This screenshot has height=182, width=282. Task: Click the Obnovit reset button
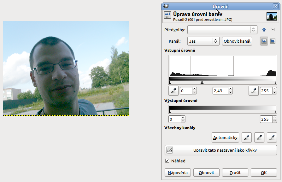pos(206,173)
